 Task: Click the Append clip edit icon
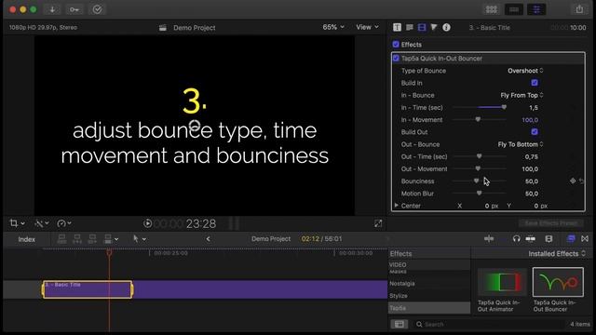92,239
